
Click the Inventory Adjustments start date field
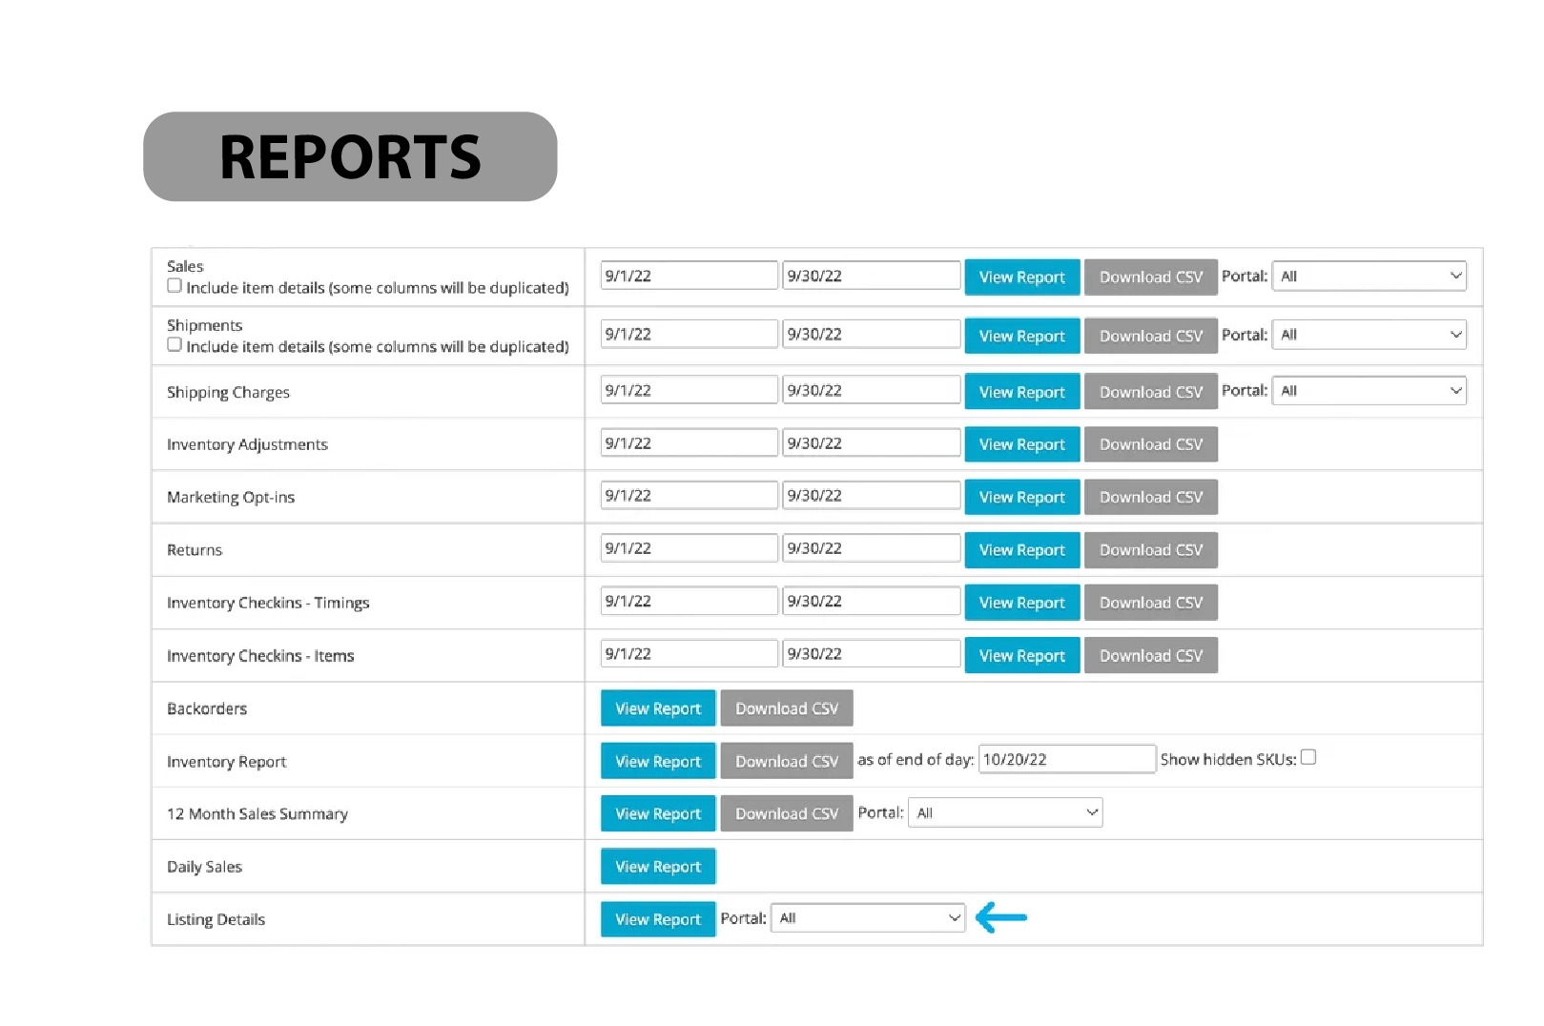pyautogui.click(x=690, y=443)
